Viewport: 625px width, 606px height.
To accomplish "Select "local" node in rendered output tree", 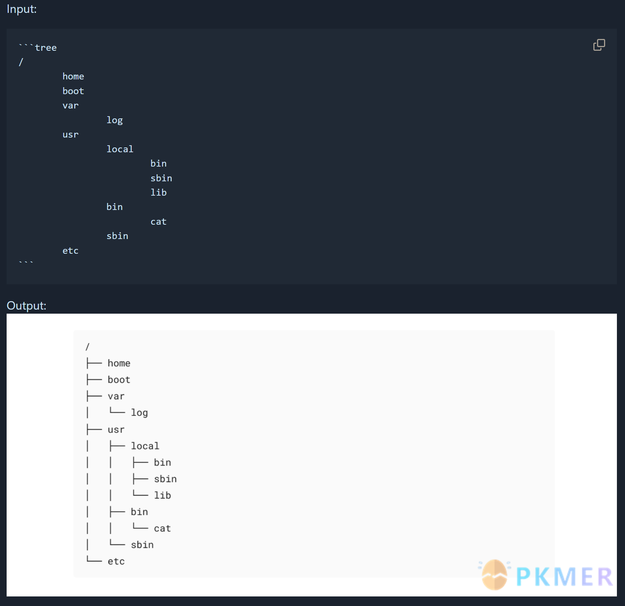I will [x=145, y=446].
